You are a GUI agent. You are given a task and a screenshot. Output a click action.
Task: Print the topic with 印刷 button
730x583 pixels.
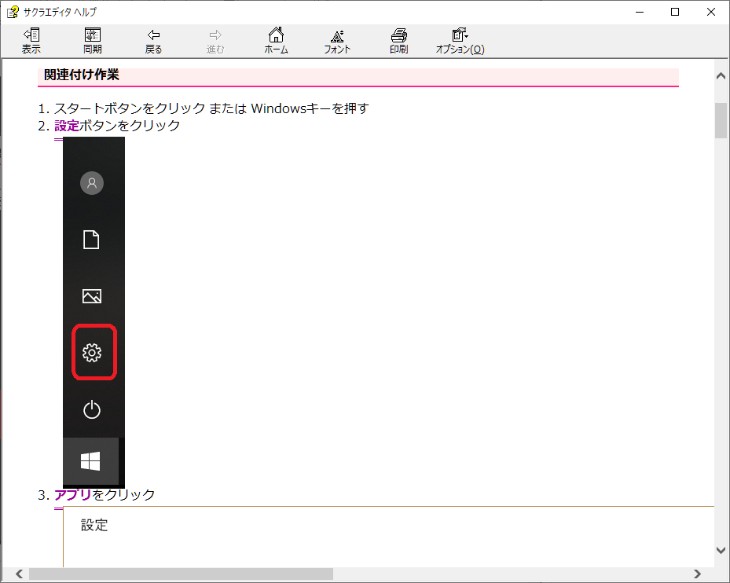399,41
